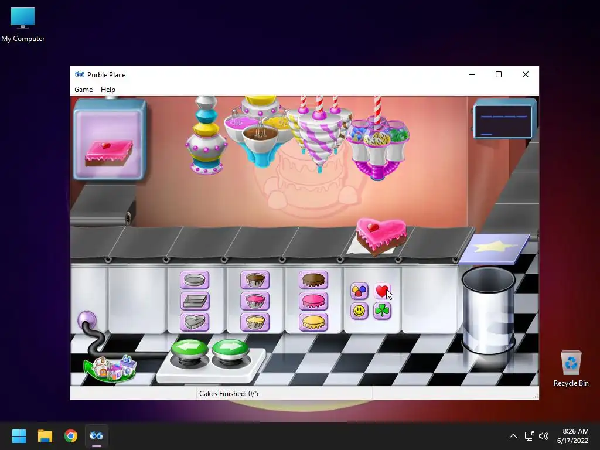The image size is (600, 450).
Task: Choose the heart-shaped cake pan button
Action: pyautogui.click(x=195, y=322)
